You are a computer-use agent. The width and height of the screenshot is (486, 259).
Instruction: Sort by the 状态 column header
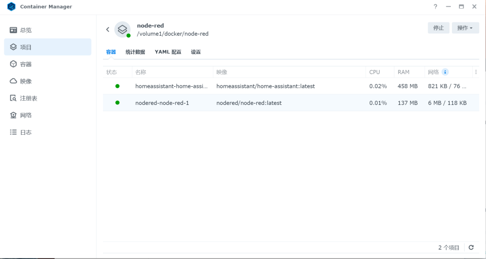click(118, 72)
